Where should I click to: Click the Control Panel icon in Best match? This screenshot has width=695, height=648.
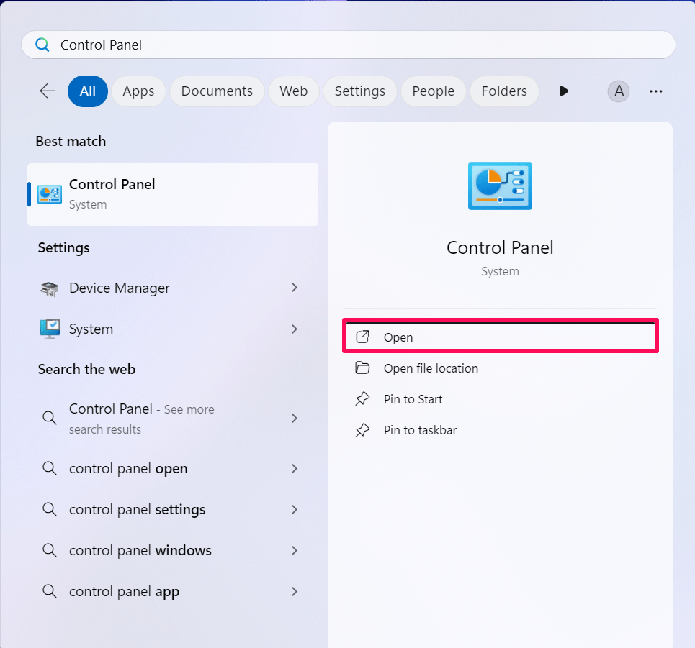tap(50, 194)
